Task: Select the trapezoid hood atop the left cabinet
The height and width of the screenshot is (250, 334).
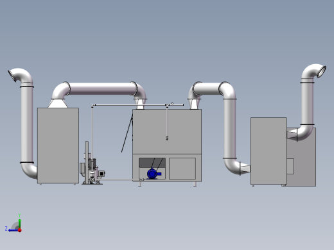Action: pyautogui.click(x=58, y=103)
